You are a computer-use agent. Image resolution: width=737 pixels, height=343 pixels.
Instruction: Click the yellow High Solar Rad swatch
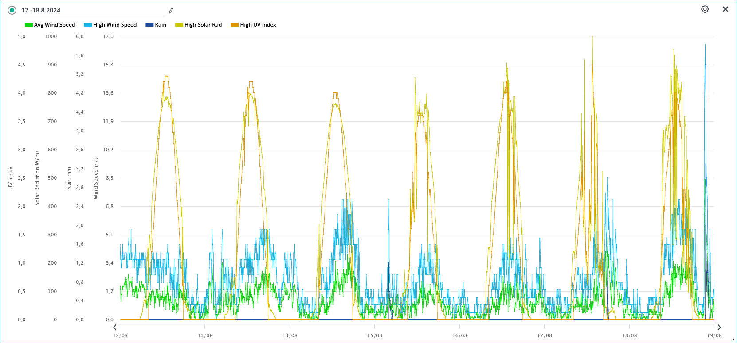(x=179, y=25)
